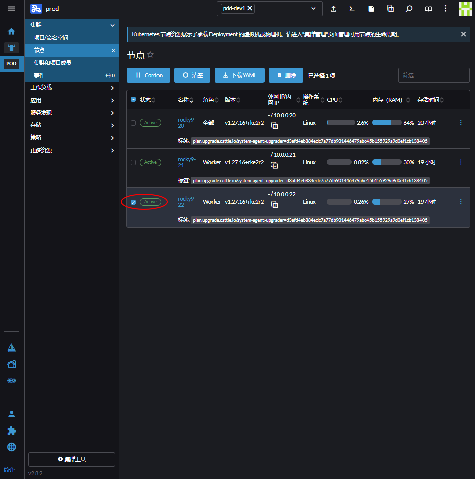Click the 删除 button
The image size is (475, 479).
tap(286, 75)
